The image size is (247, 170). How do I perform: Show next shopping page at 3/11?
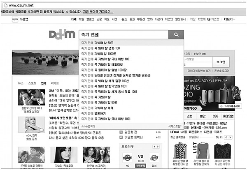[230, 137]
